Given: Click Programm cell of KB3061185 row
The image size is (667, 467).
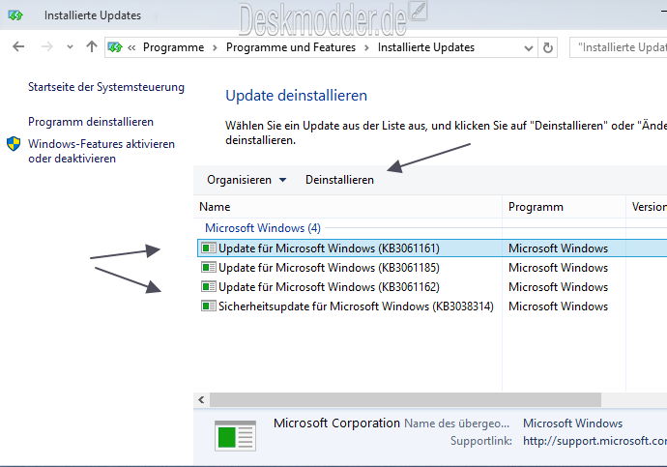Looking at the screenshot, I should (558, 268).
